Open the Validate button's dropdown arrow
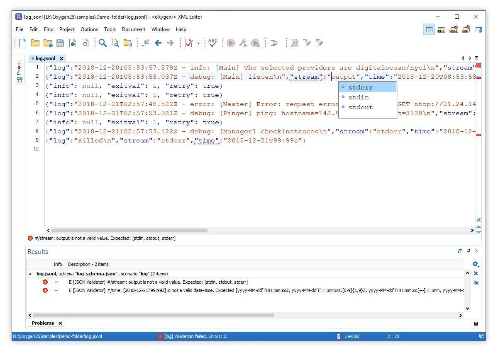498x352 pixels. point(198,43)
